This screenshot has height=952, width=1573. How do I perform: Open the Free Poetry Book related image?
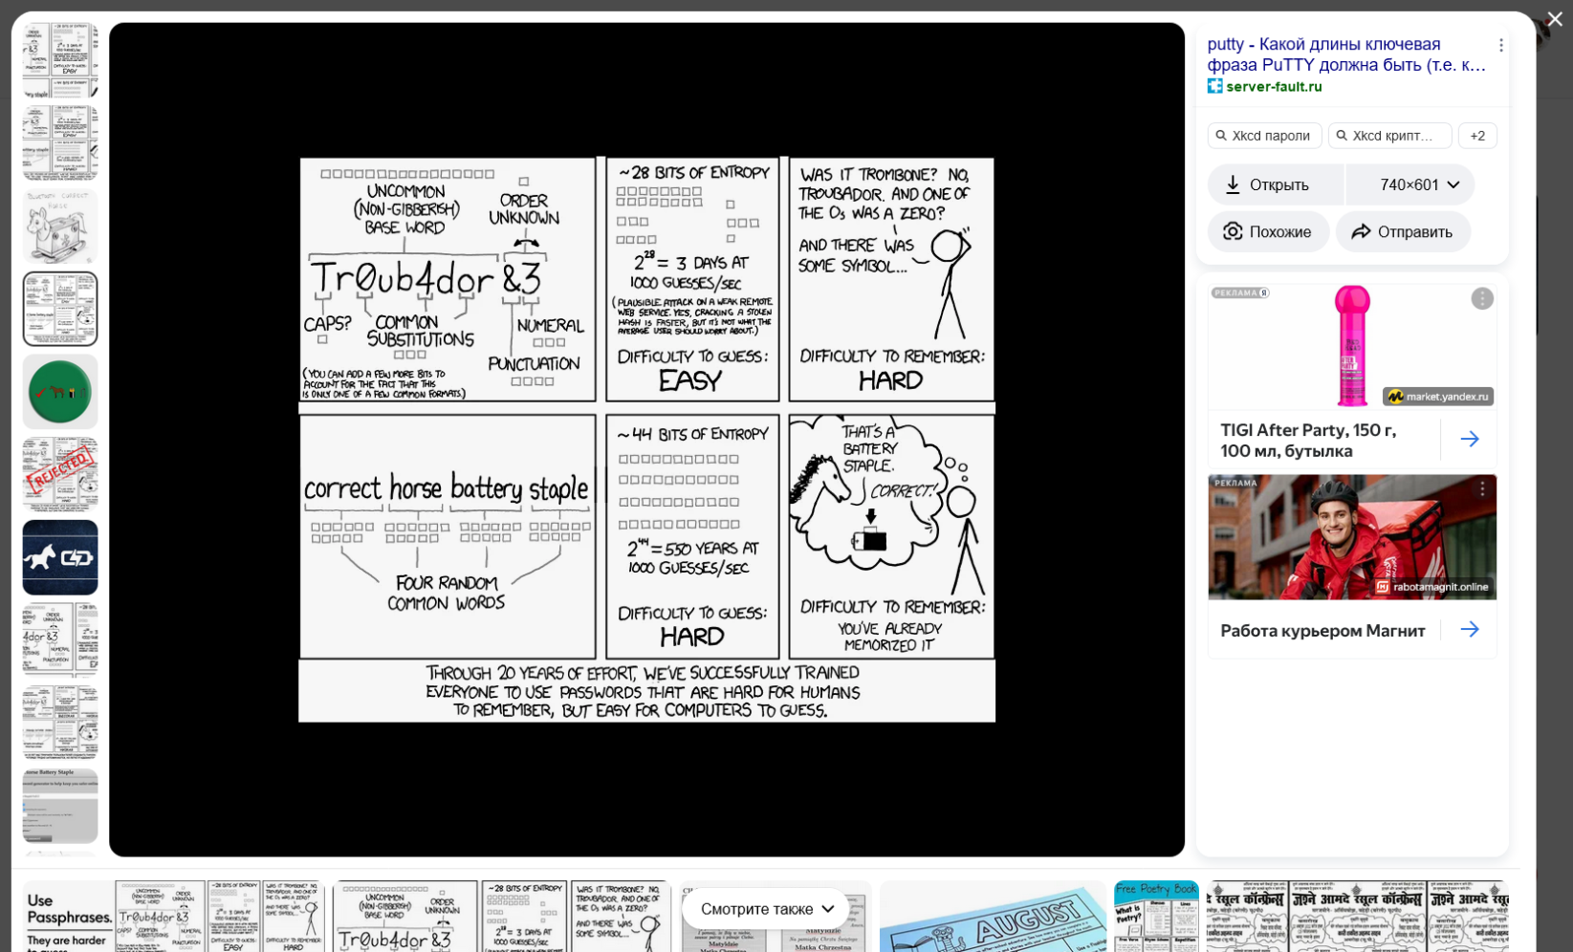[x=1156, y=917]
